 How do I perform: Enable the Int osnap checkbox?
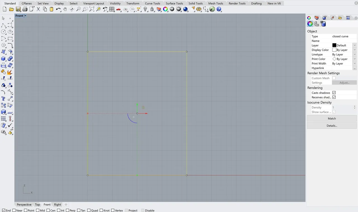coord(59,210)
